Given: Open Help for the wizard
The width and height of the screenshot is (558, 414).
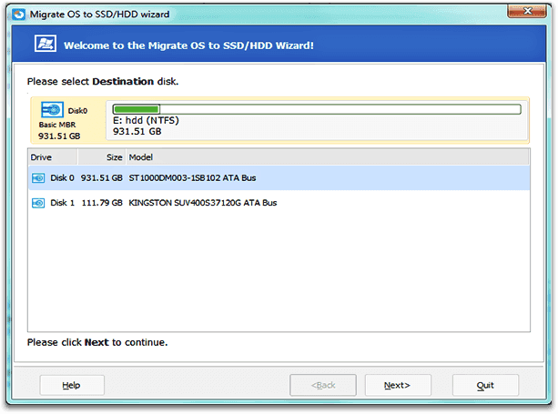Looking at the screenshot, I should point(72,385).
